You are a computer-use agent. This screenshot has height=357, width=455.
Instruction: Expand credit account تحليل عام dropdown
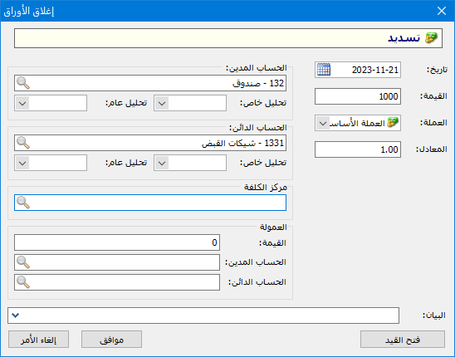pos(22,163)
